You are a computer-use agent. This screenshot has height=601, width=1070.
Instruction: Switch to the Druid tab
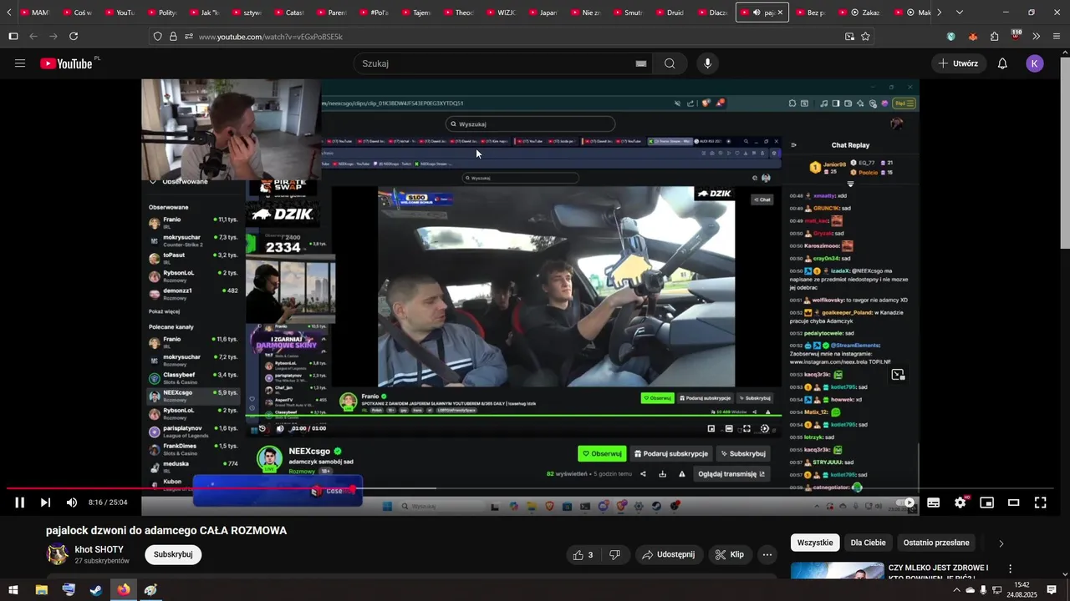(x=671, y=13)
